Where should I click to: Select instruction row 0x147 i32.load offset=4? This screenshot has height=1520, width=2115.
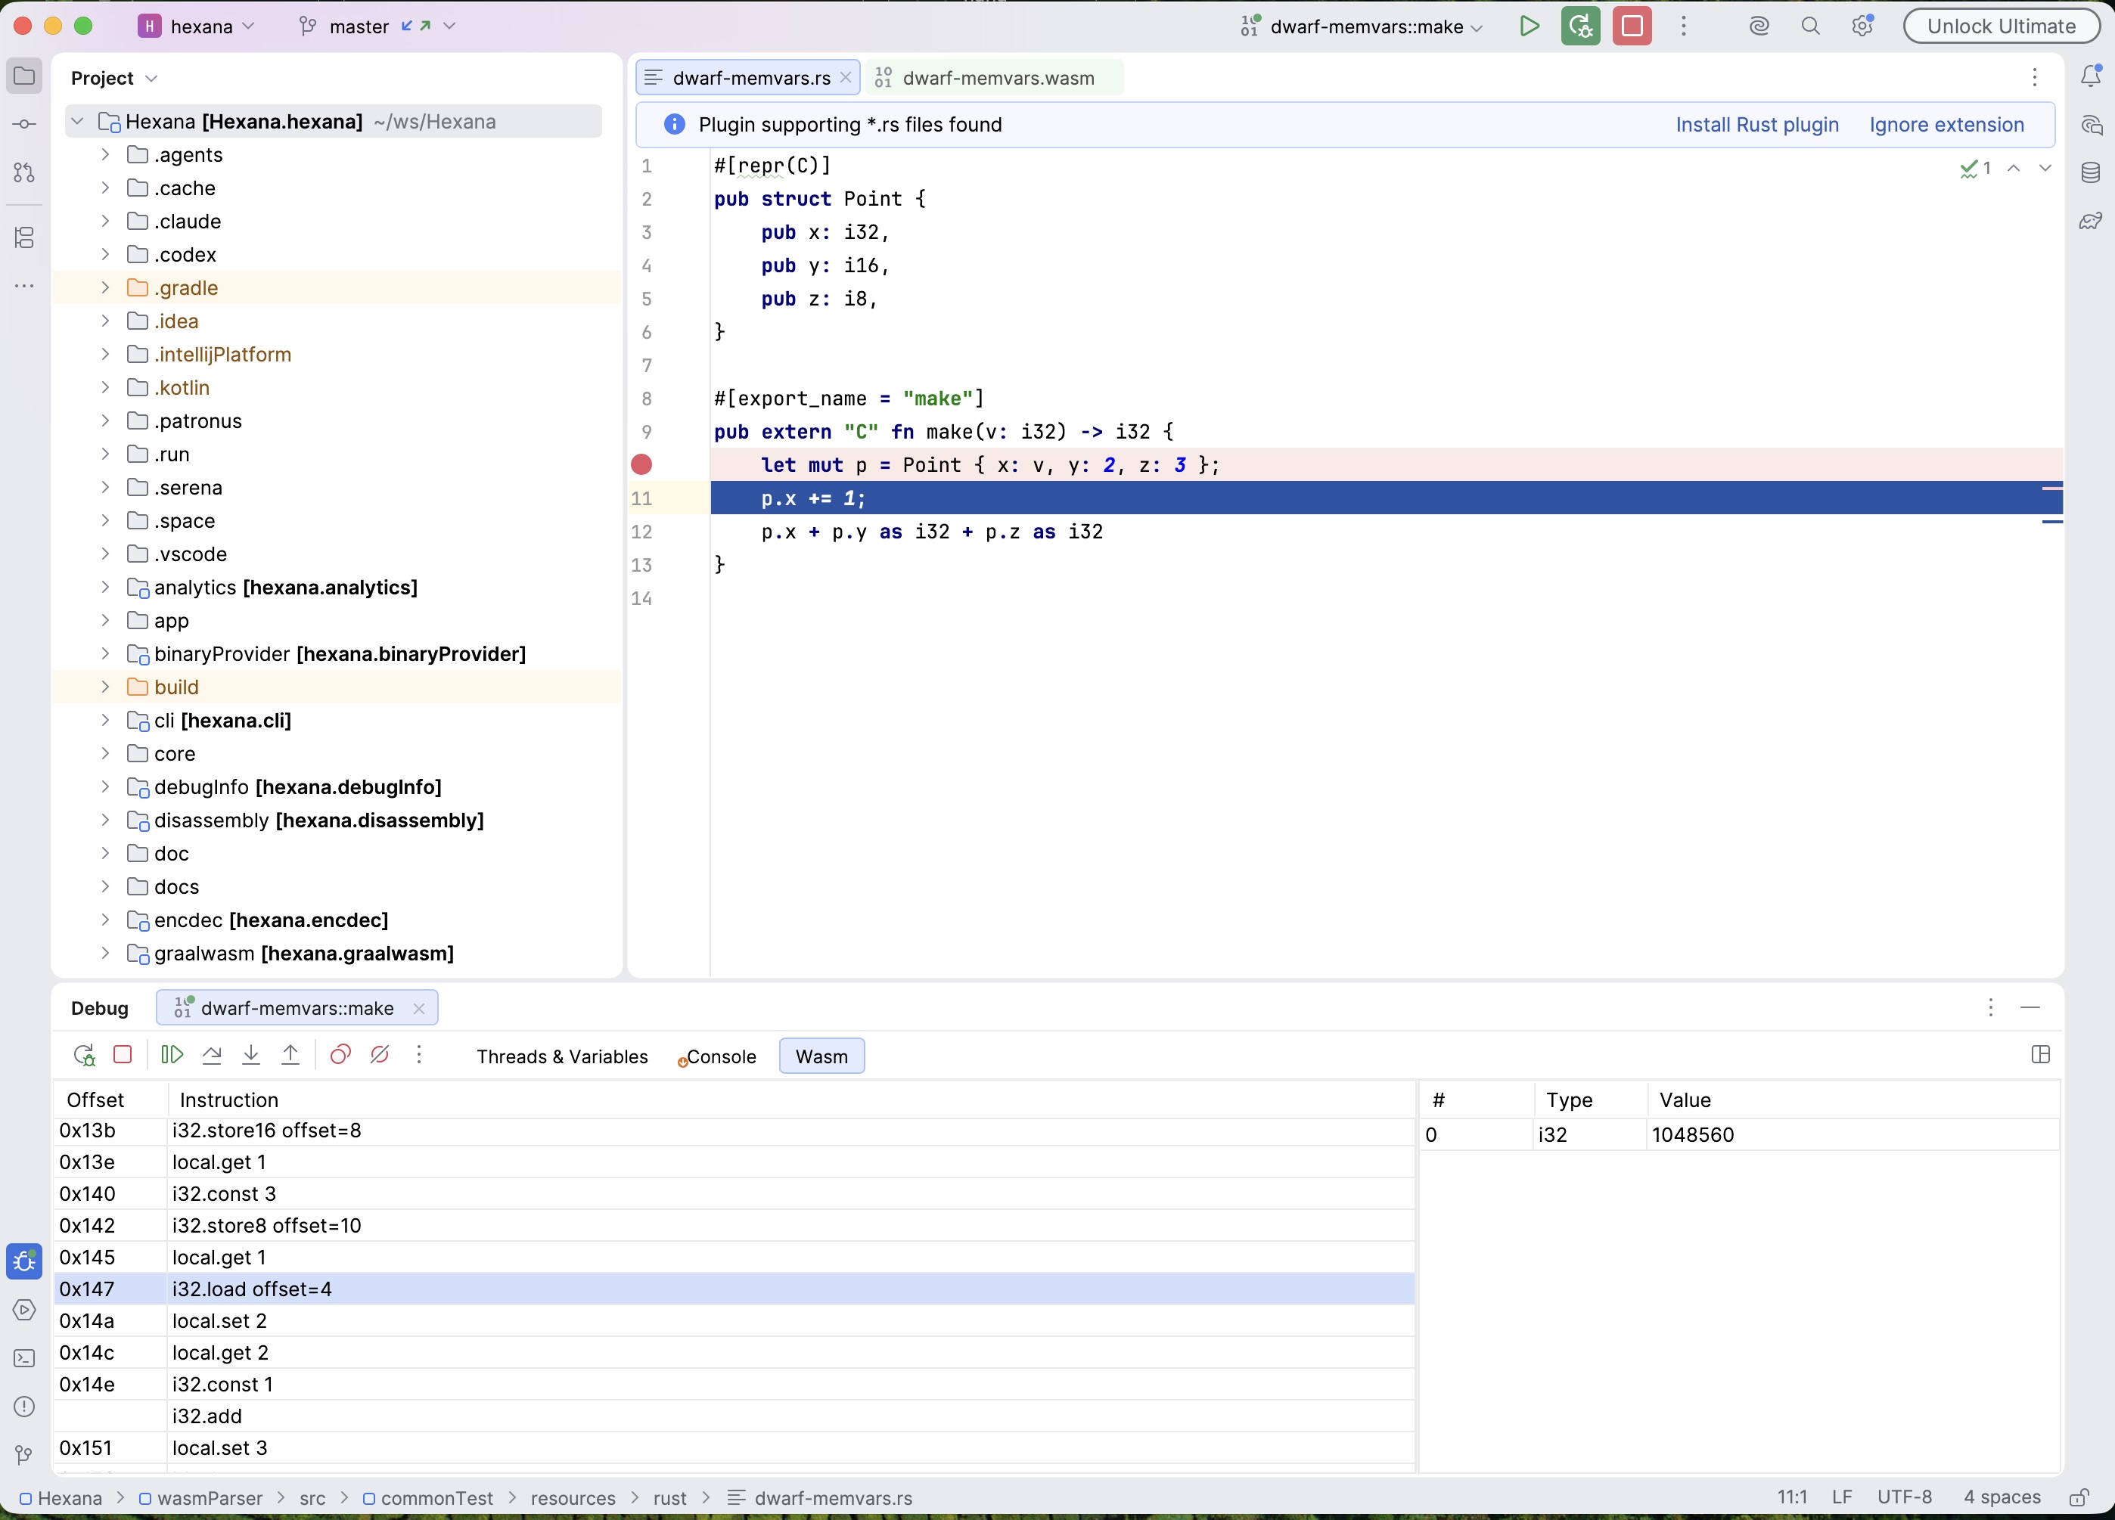pyautogui.click(x=735, y=1289)
